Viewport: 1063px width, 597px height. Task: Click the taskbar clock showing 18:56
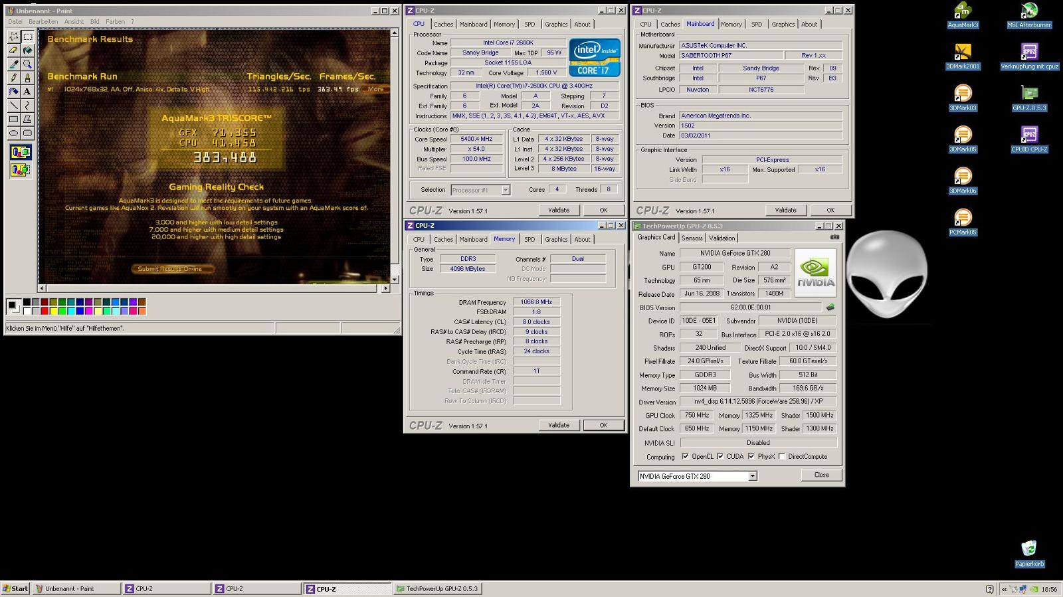1049,589
